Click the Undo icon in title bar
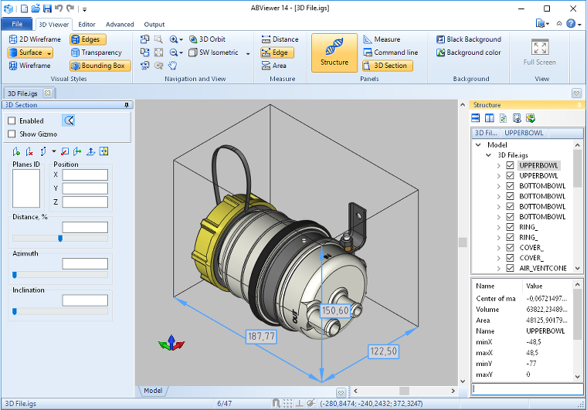 pos(59,8)
